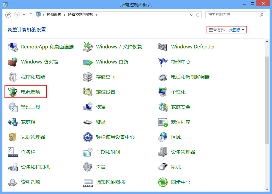Expand the address bar history dropdown

coord(191,15)
